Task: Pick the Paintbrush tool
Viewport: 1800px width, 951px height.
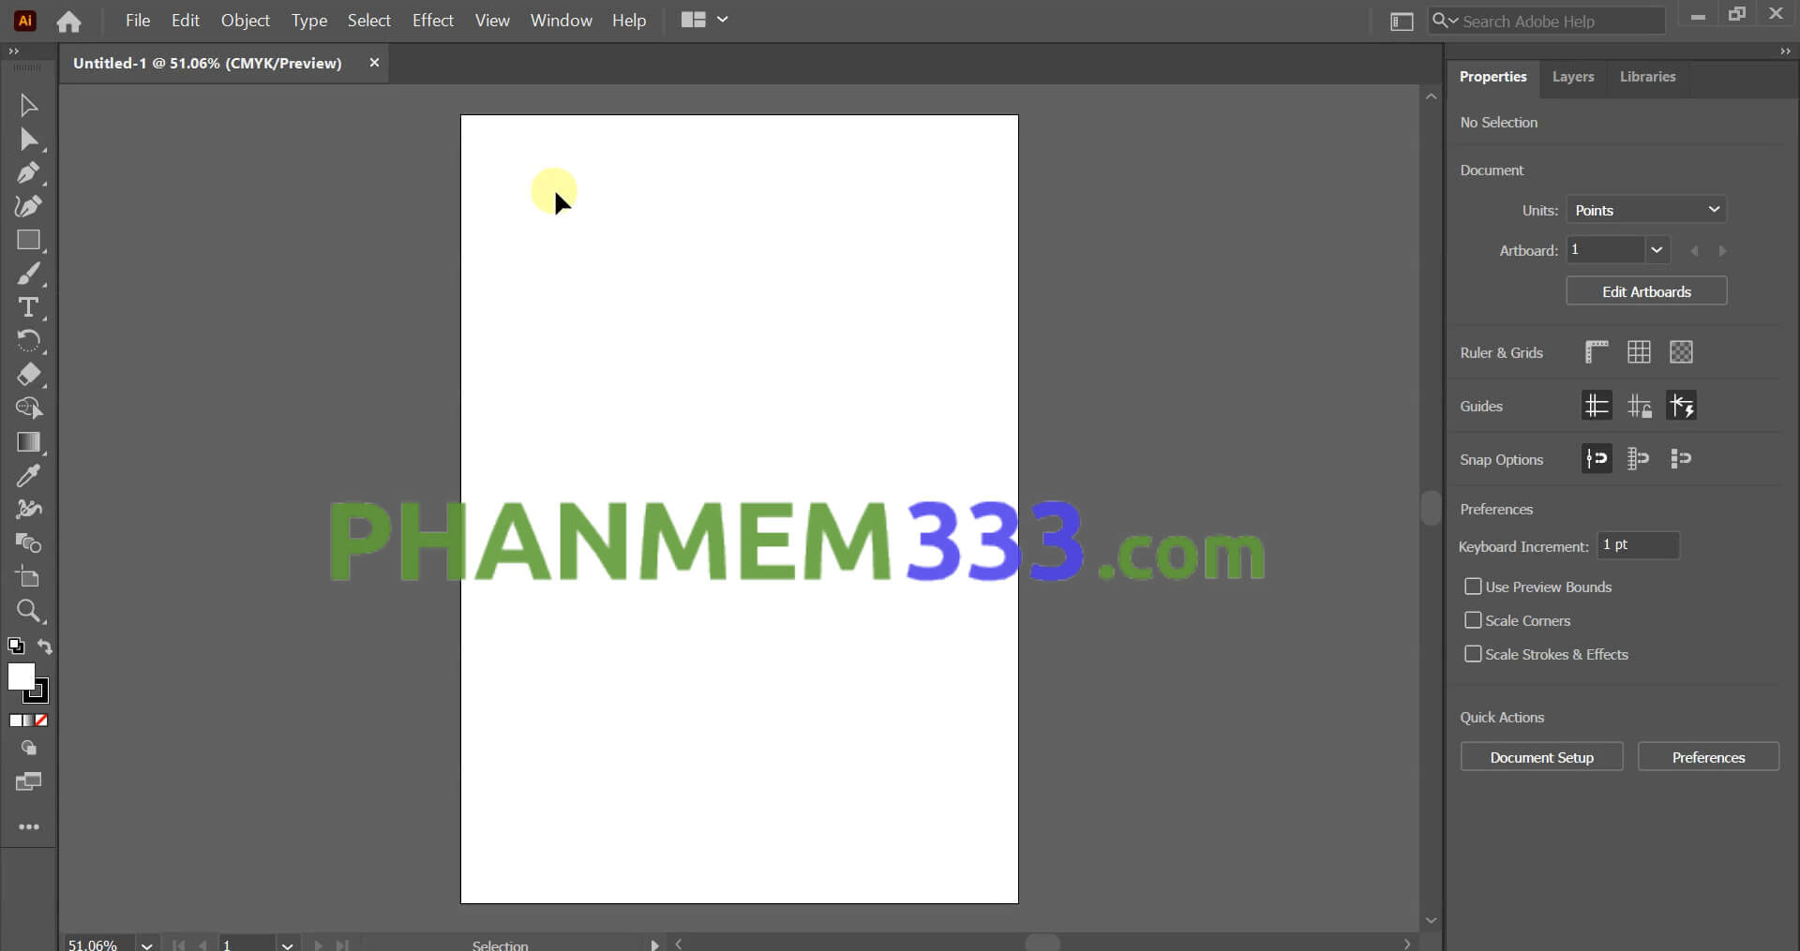Action: coord(28,274)
